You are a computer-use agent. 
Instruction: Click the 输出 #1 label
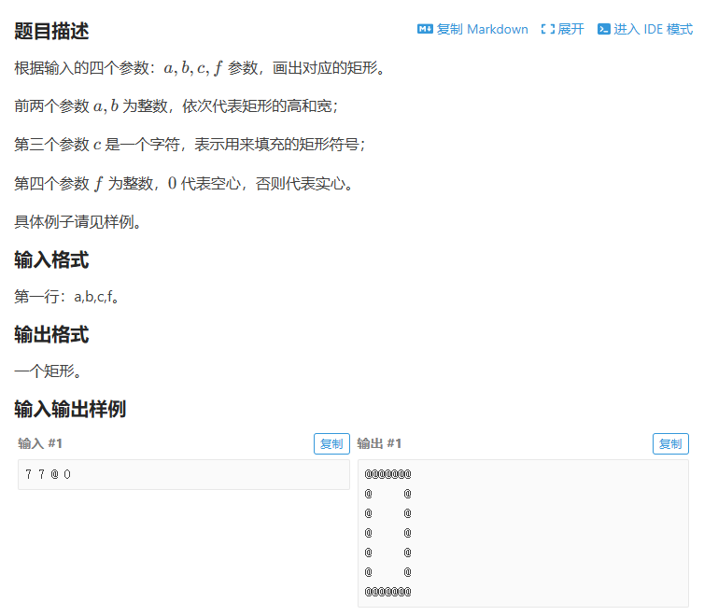click(x=379, y=443)
